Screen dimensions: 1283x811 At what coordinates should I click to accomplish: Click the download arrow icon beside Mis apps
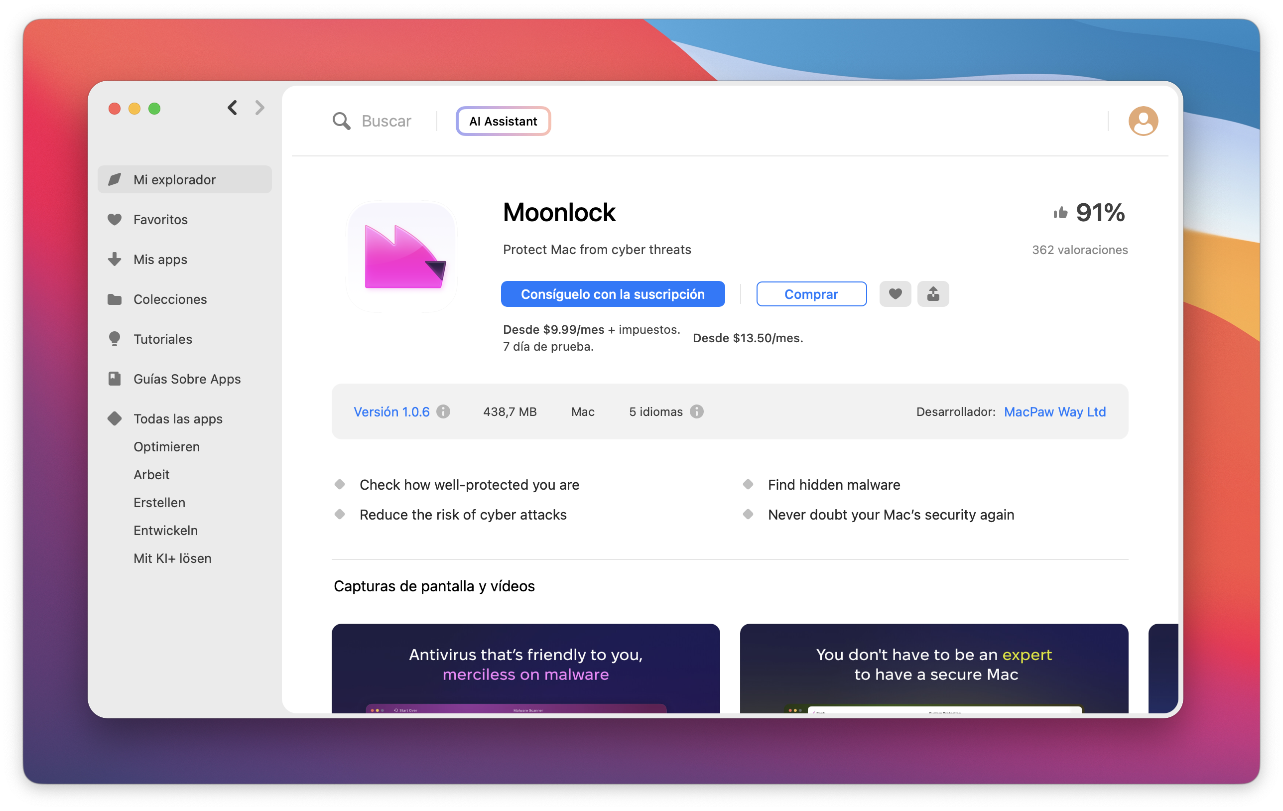(x=115, y=260)
